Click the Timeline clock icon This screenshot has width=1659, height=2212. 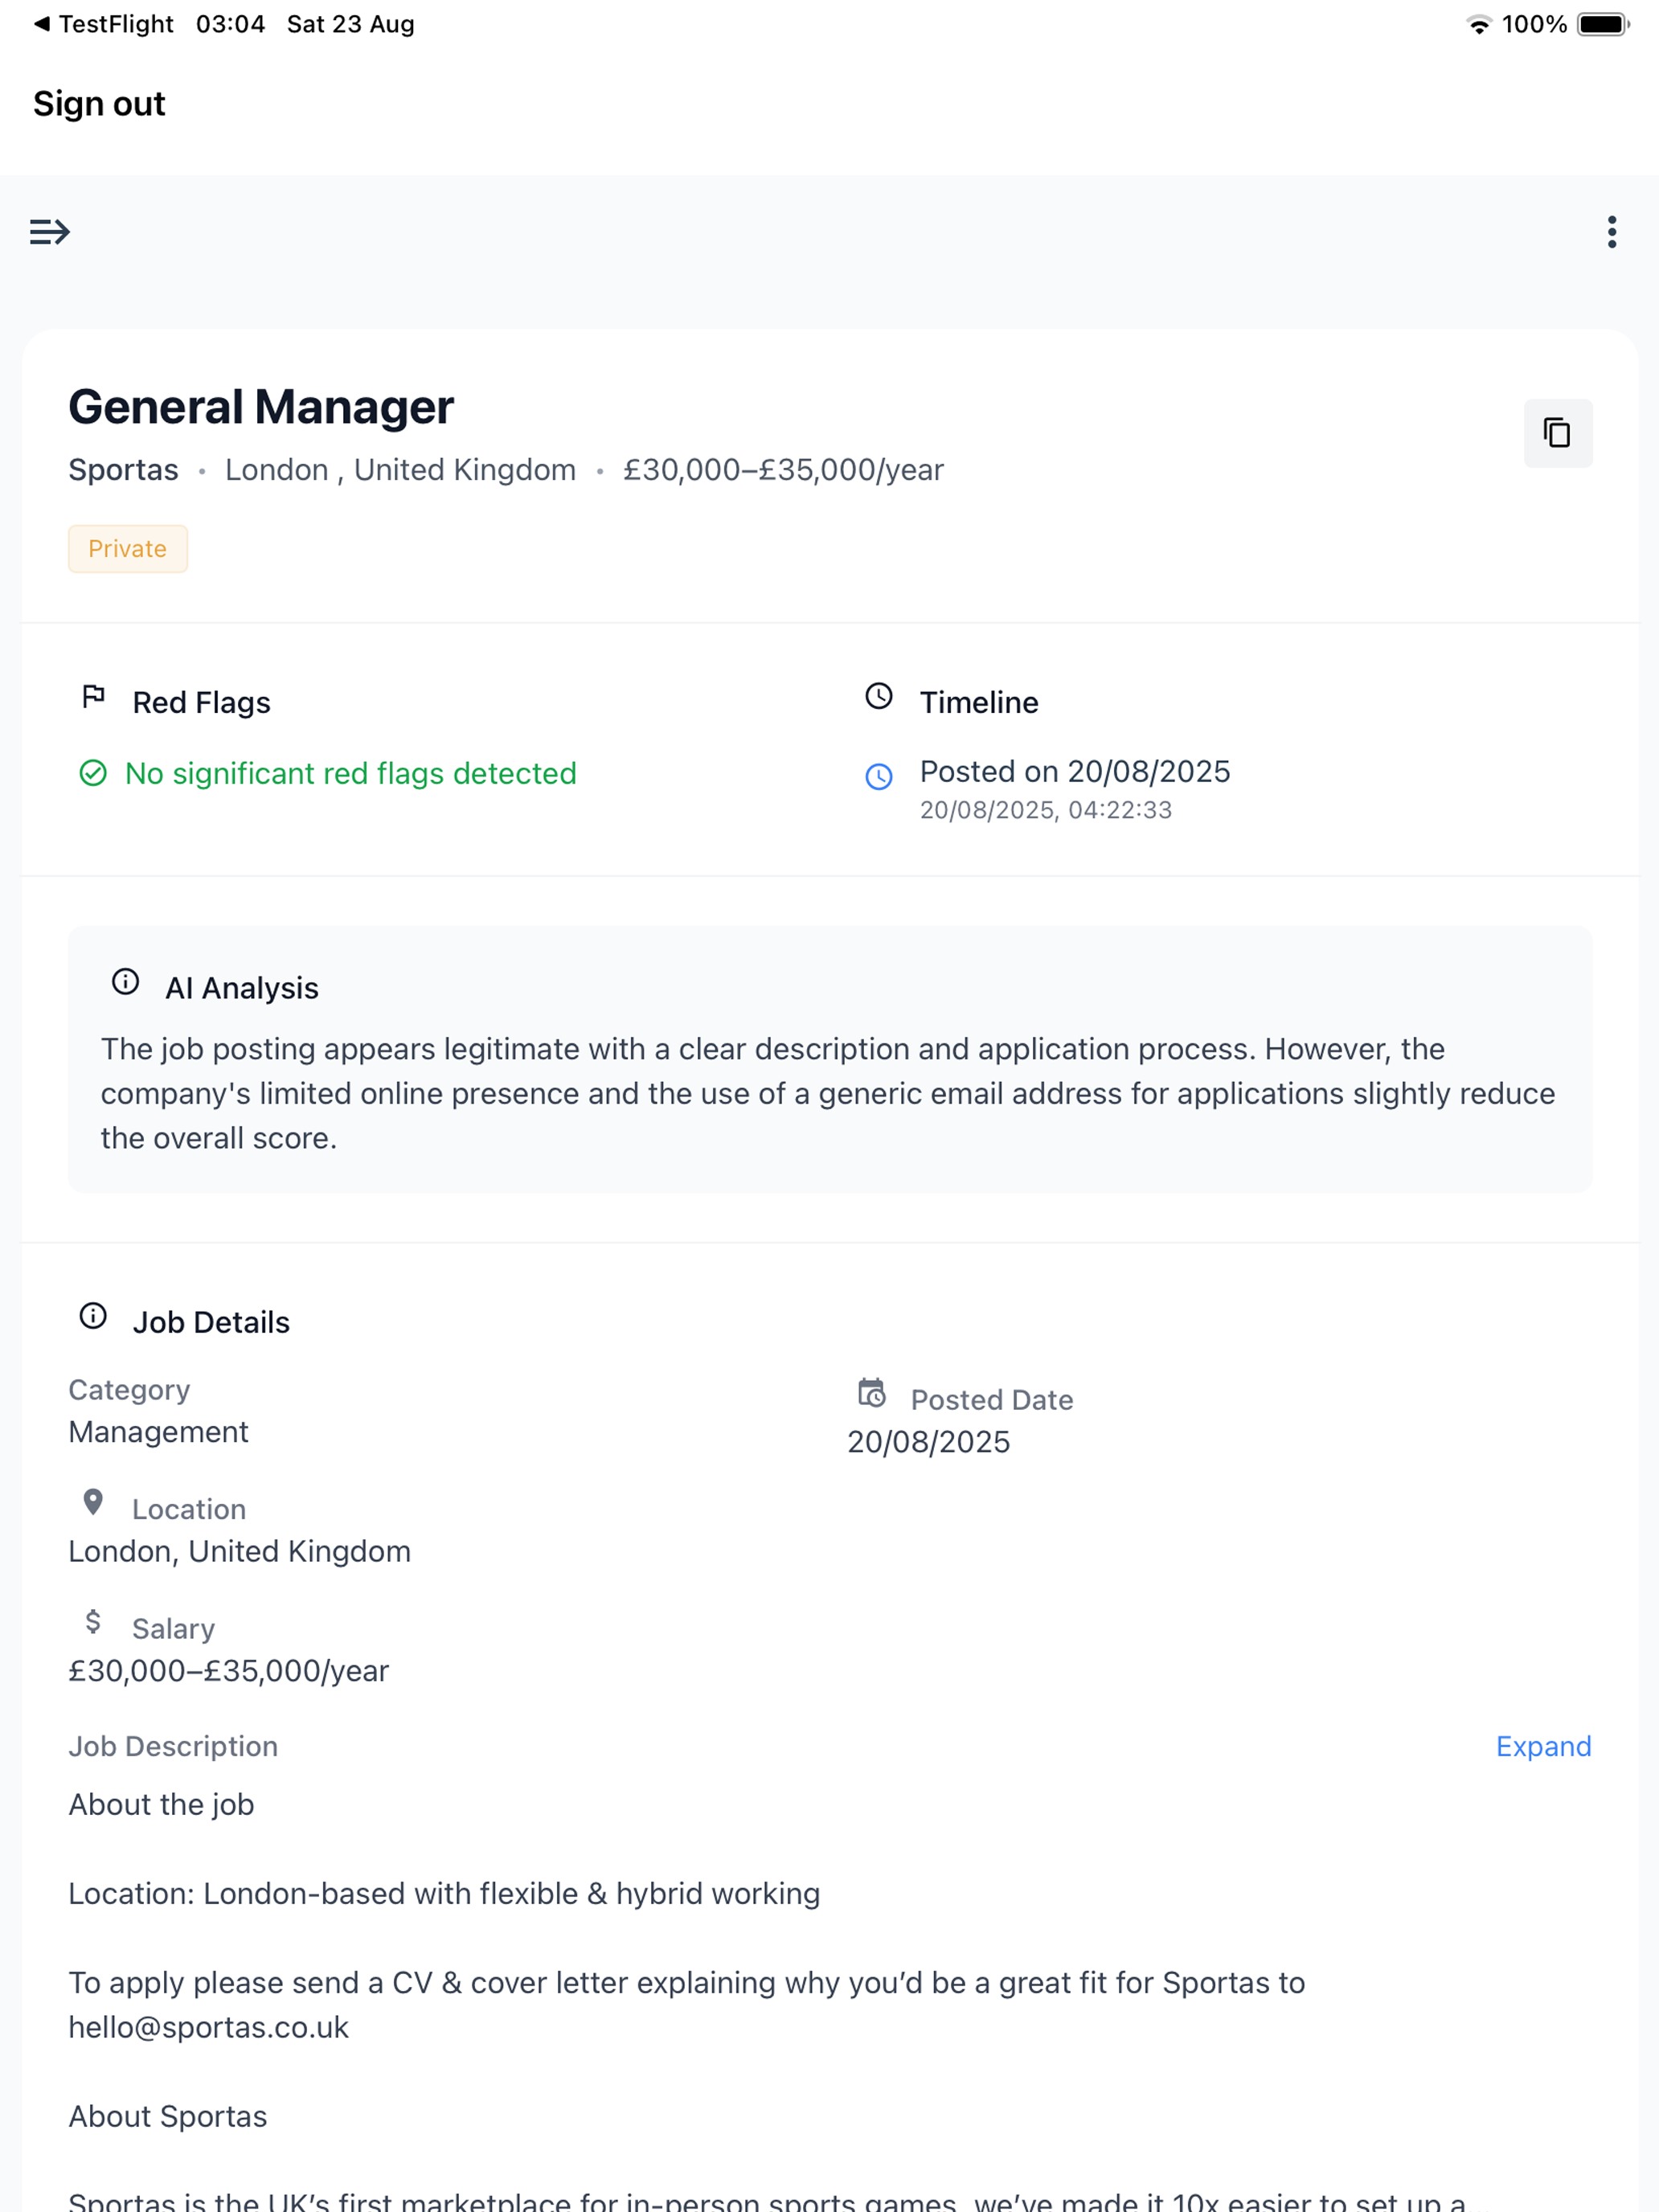pyautogui.click(x=878, y=696)
